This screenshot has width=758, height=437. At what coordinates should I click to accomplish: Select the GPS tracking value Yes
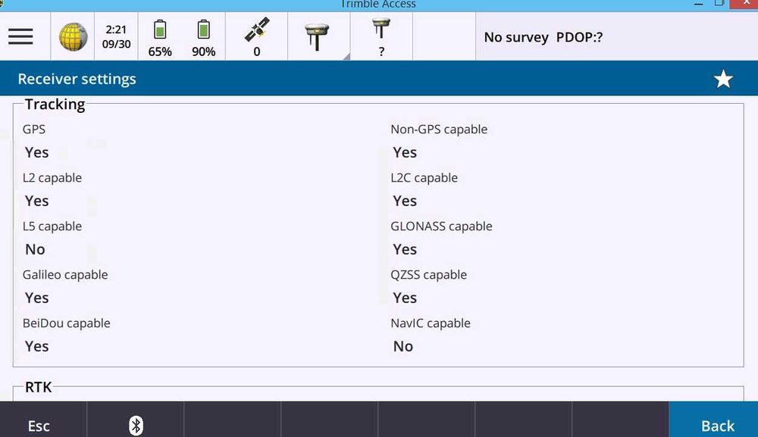[x=36, y=152]
